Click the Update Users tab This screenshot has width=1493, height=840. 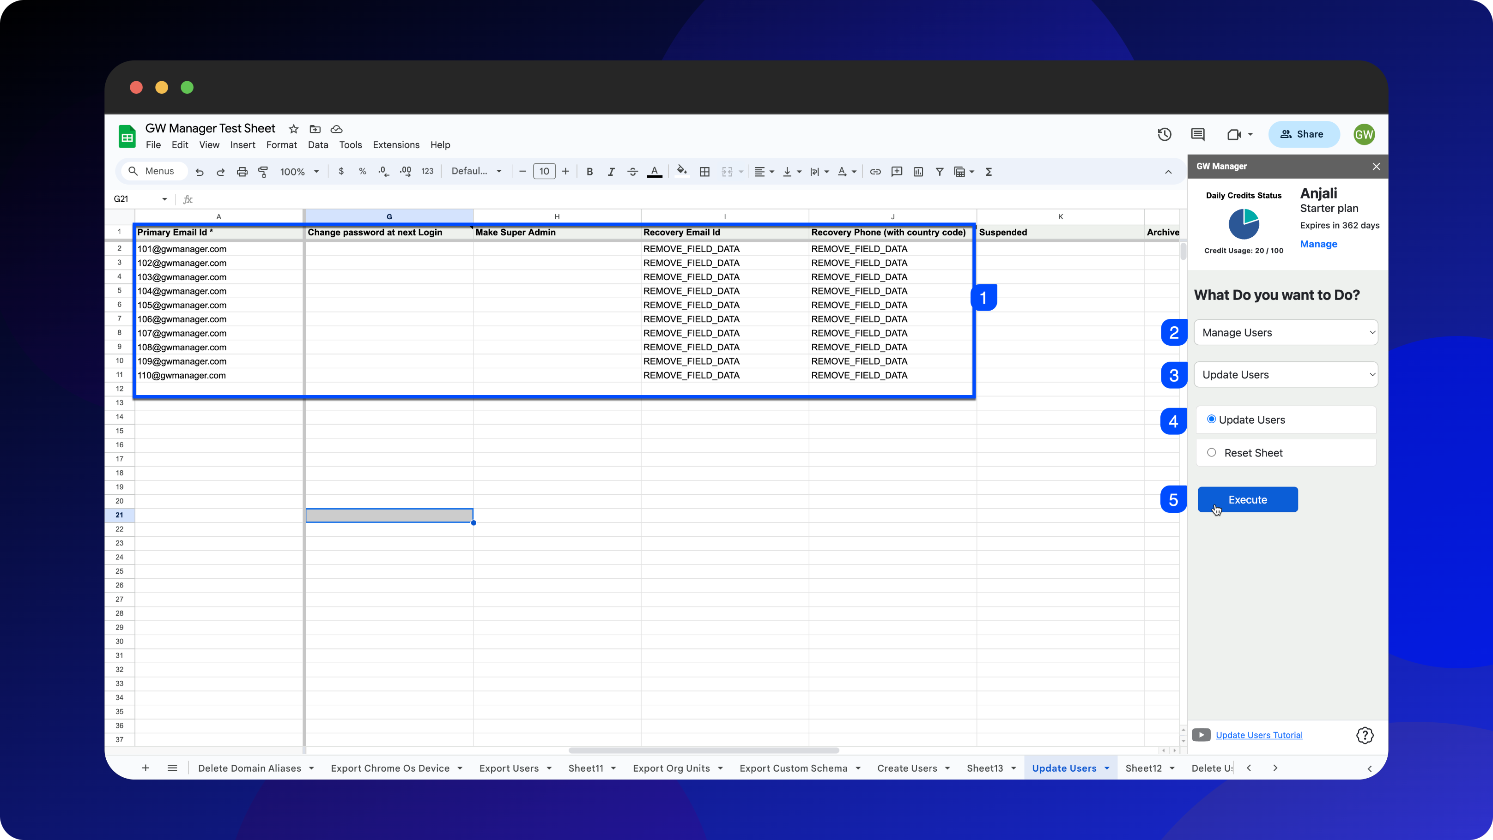(x=1064, y=767)
